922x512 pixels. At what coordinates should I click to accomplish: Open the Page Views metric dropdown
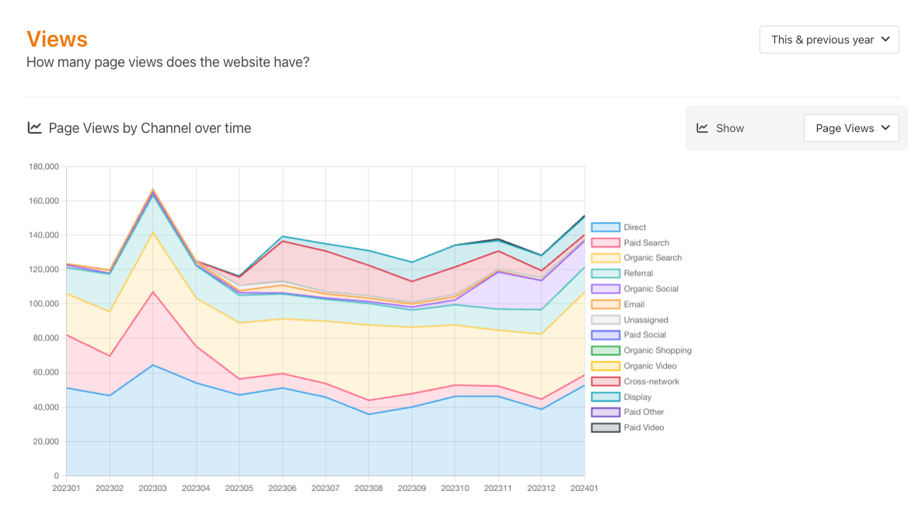click(x=850, y=128)
